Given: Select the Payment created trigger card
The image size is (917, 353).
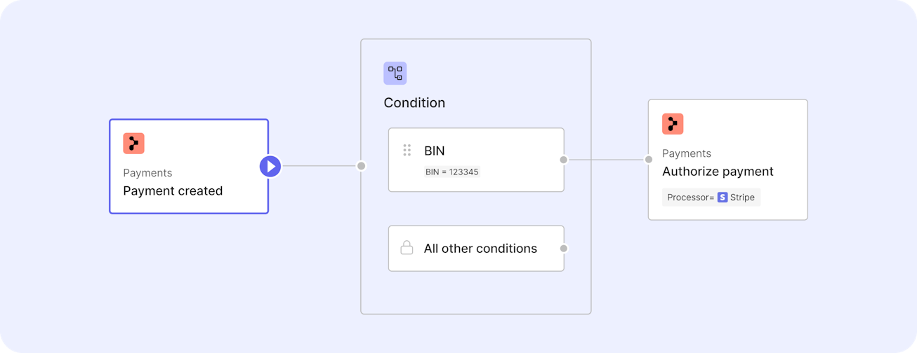Looking at the screenshot, I should click(x=189, y=166).
